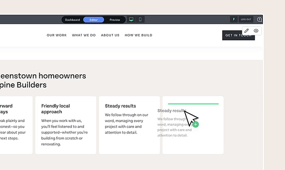
Task: Navigate to How We Build link
Action: 138,35
